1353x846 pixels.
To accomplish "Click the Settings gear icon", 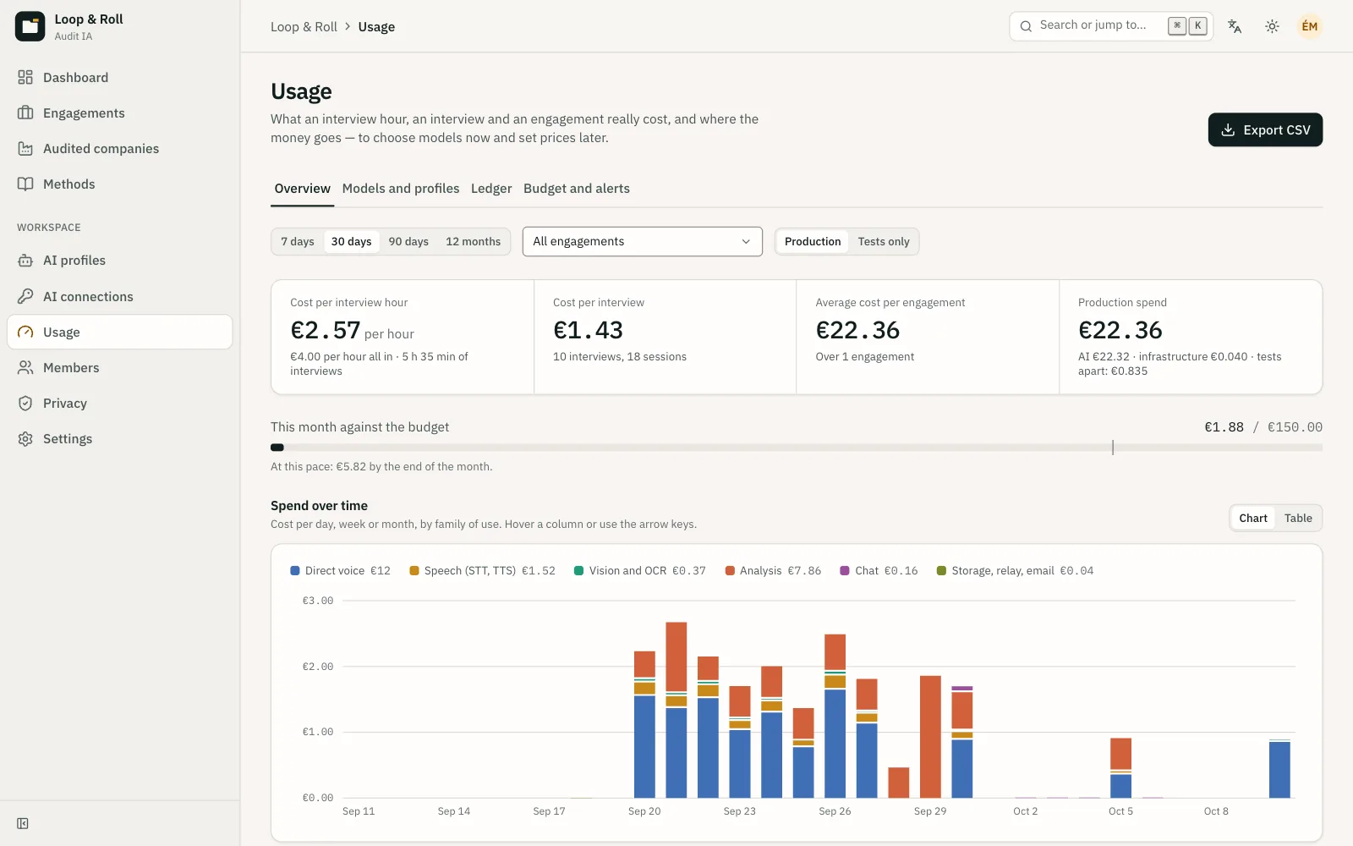I will 25,438.
